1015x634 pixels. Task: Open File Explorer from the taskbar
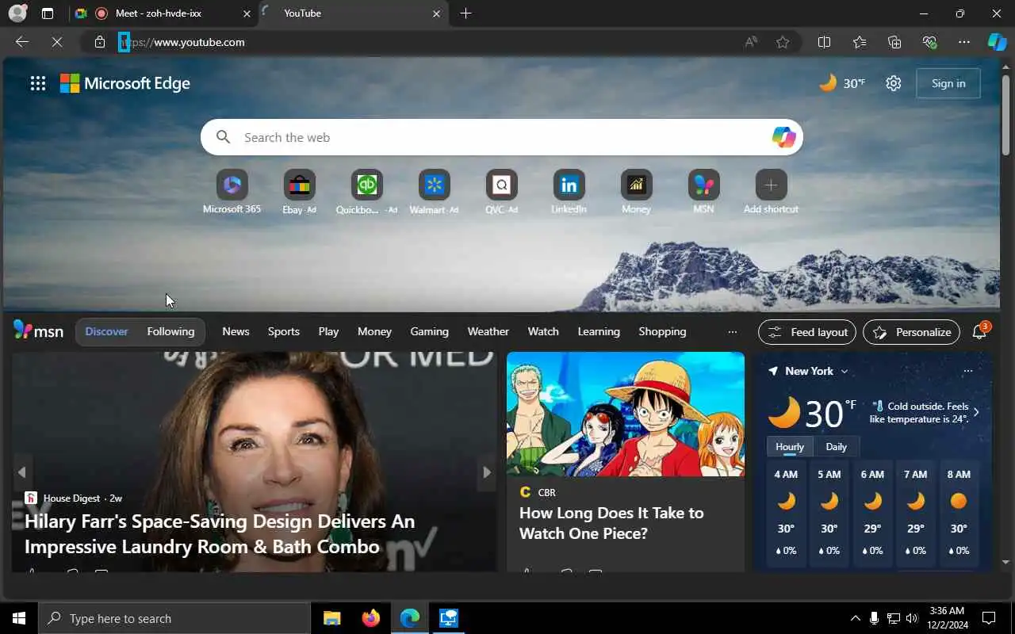[x=331, y=618]
